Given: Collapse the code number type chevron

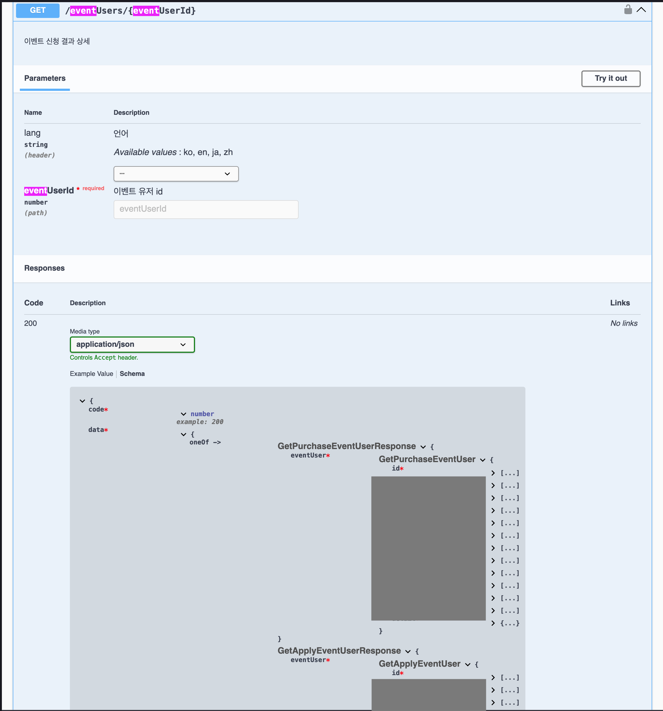Looking at the screenshot, I should pos(184,414).
